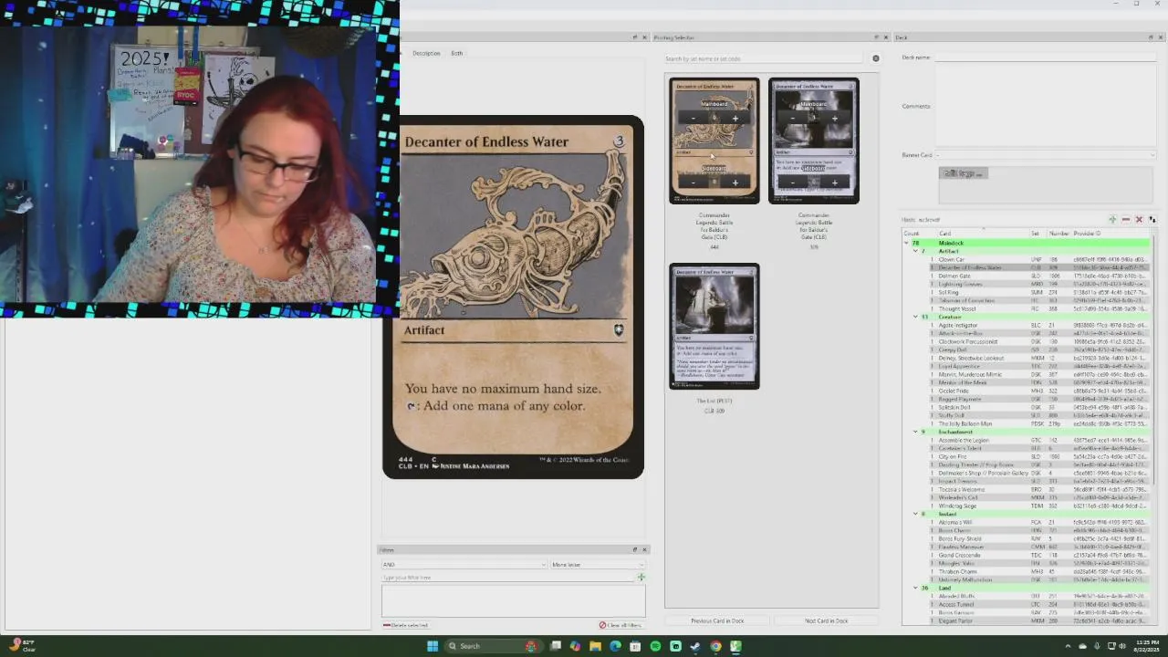Click the large Decanter of Endless Water card image
Image resolution: width=1168 pixels, height=657 pixels.
point(513,297)
